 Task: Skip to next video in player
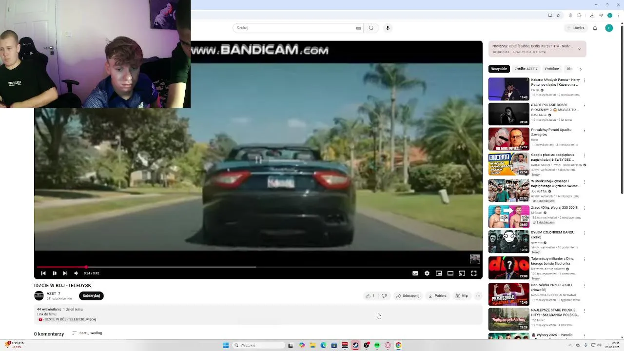point(65,273)
